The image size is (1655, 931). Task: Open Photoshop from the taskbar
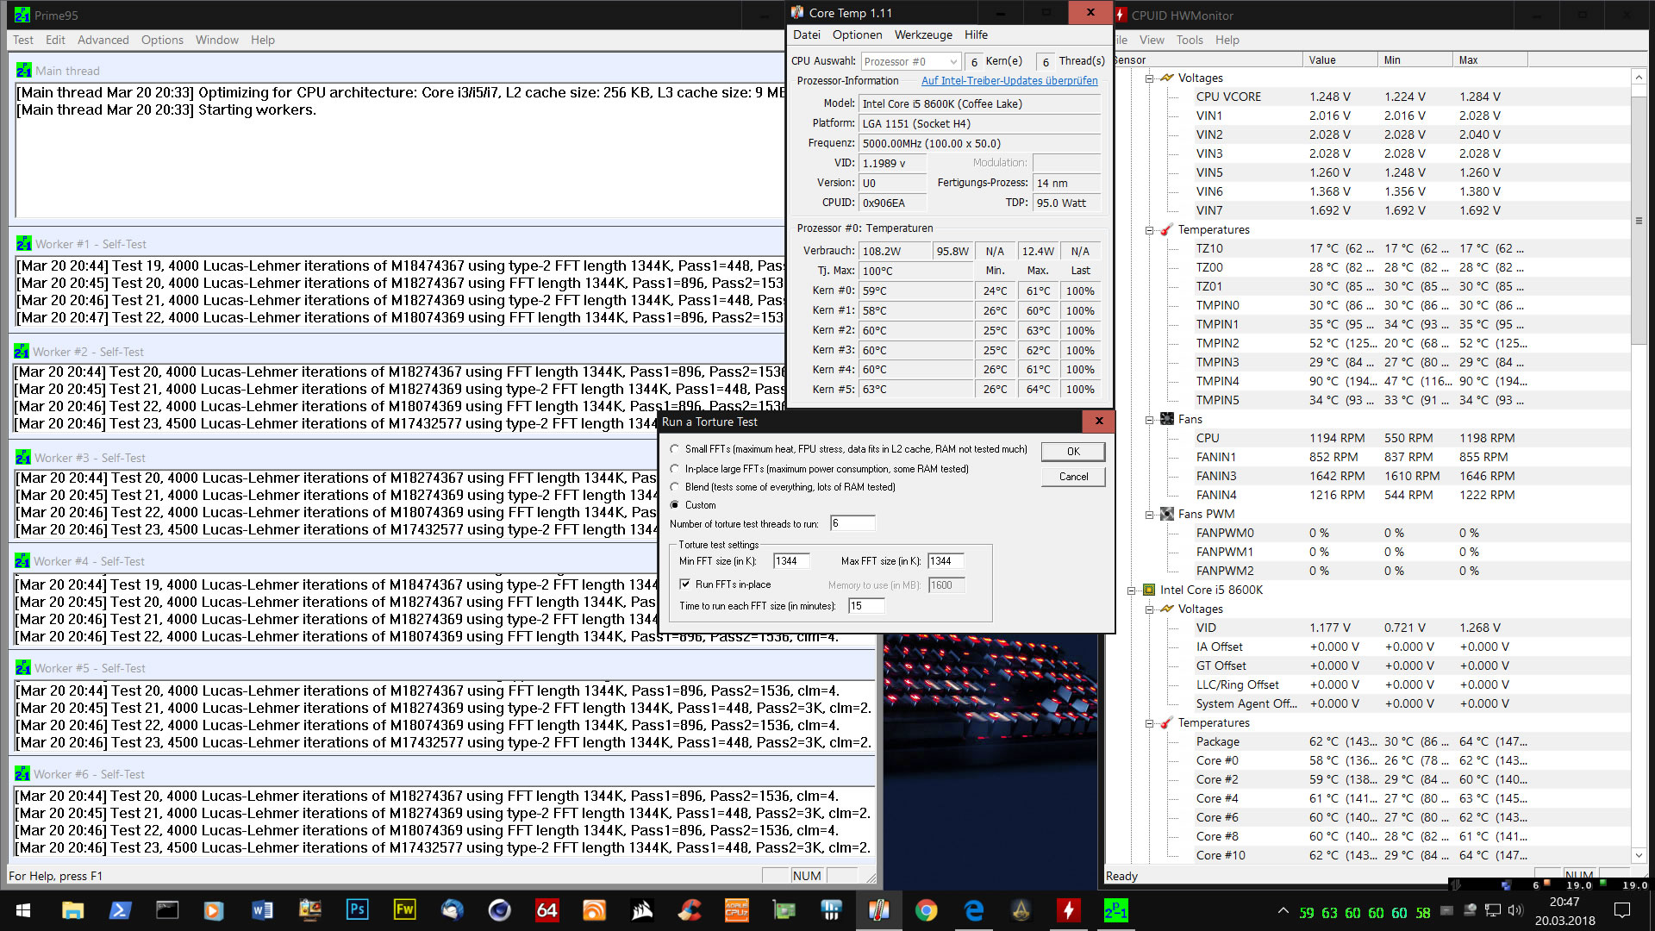pos(357,910)
